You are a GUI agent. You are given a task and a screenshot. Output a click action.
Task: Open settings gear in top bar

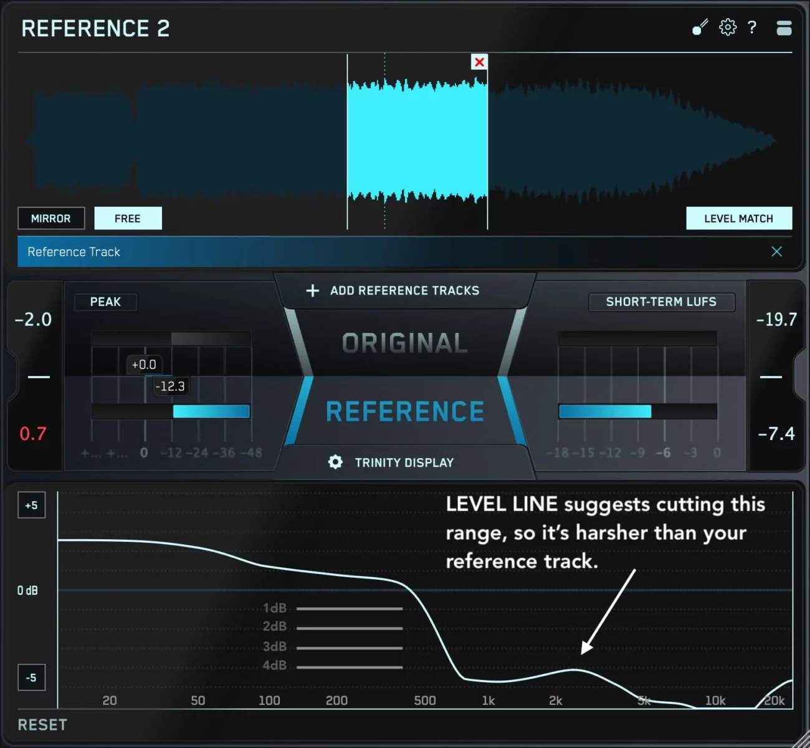(x=728, y=27)
